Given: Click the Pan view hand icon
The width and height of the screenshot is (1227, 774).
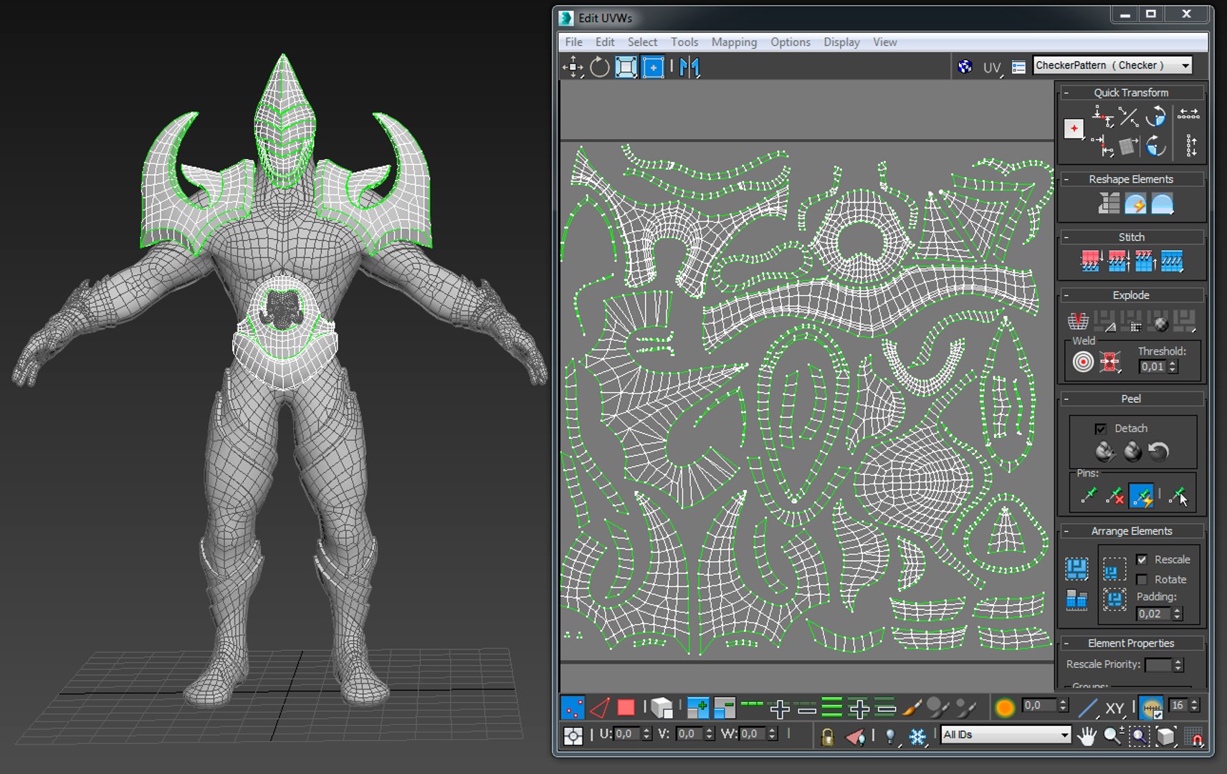Looking at the screenshot, I should [x=1087, y=735].
